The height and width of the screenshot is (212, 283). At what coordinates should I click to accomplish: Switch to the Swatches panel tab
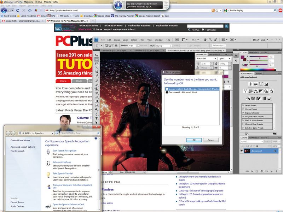[254, 52]
